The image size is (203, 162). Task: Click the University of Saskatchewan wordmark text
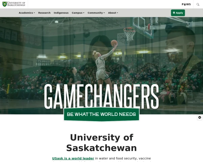[16, 4]
